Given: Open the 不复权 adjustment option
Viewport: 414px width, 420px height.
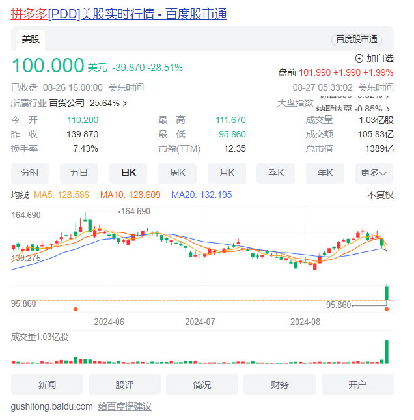Looking at the screenshot, I should pos(380,195).
